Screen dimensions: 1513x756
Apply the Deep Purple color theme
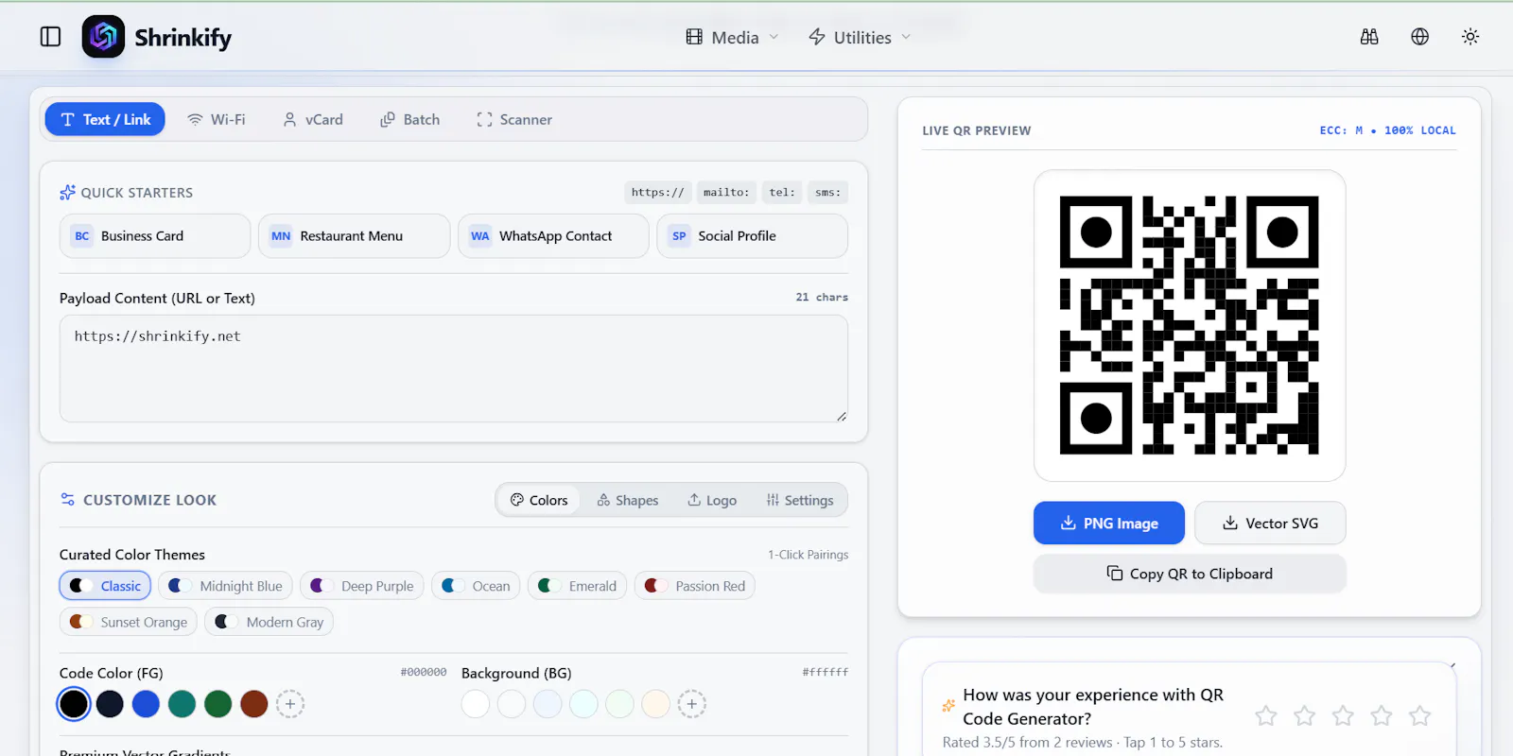[362, 586]
